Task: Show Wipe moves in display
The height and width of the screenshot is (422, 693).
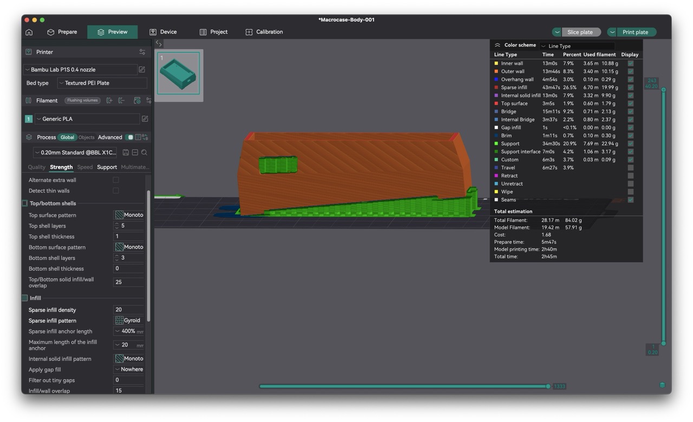Action: click(x=631, y=192)
